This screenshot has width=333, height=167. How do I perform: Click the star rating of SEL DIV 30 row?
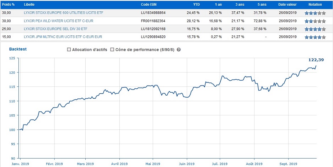(x=315, y=29)
